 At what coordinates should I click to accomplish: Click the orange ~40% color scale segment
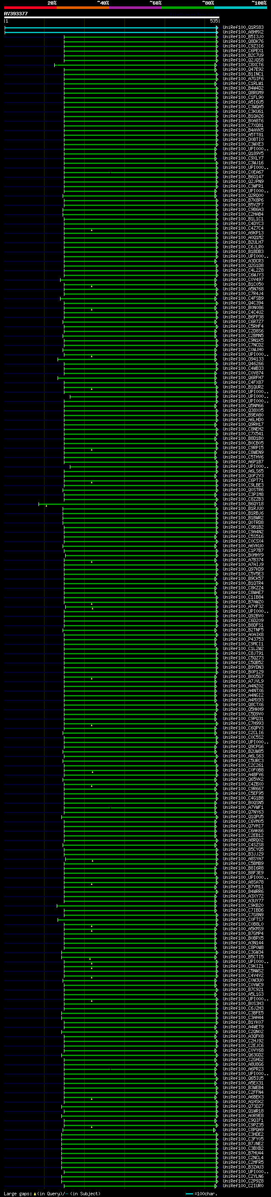tap(83, 8)
